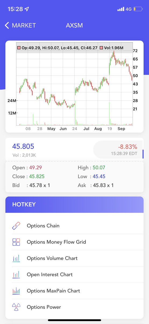Tap the Open Interest Chart icon
This screenshot has width=149, height=324.
(16, 275)
